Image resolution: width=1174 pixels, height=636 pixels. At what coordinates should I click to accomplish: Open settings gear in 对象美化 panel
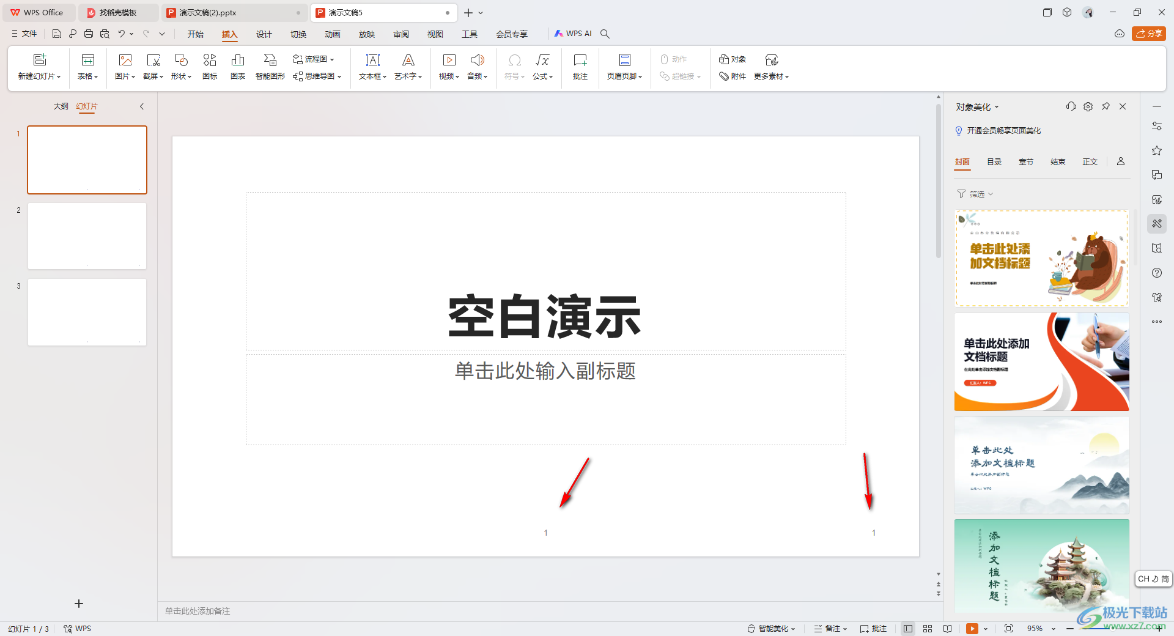click(x=1088, y=106)
